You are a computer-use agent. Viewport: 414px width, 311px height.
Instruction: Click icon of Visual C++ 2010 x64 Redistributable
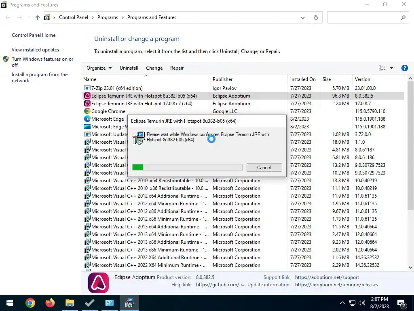pyautogui.click(x=87, y=180)
